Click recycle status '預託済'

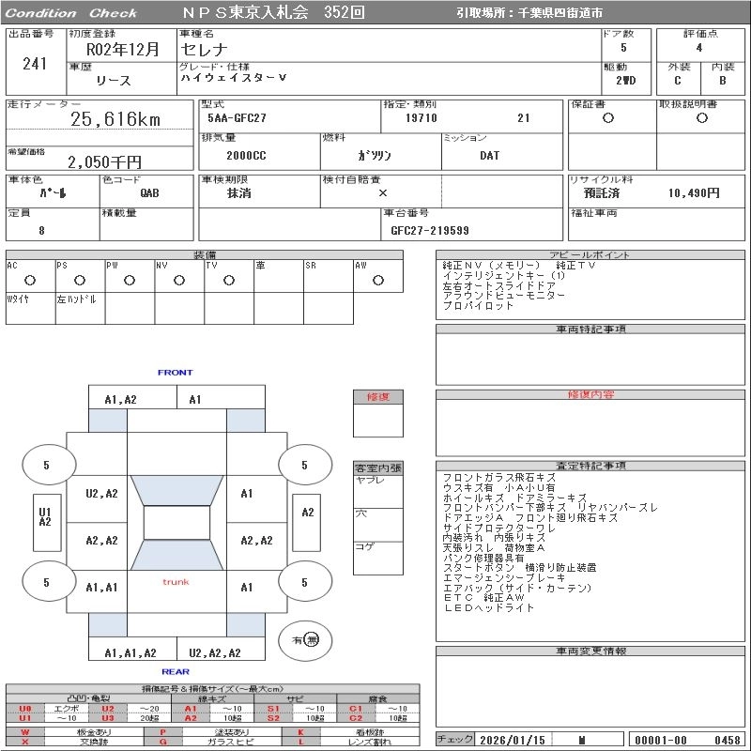click(602, 193)
